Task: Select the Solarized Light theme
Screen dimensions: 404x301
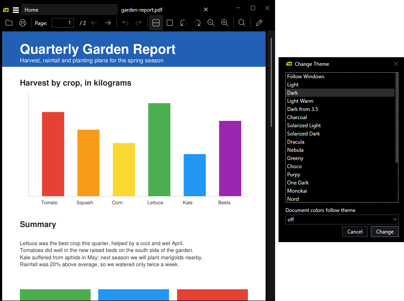Action: pyautogui.click(x=340, y=126)
